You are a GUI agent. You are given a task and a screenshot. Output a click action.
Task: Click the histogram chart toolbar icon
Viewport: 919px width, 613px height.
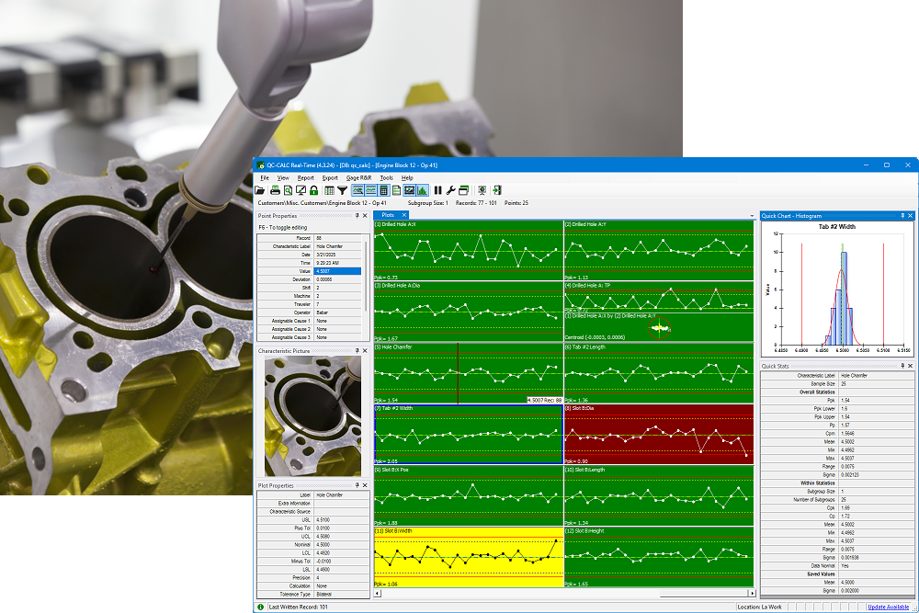coord(422,190)
